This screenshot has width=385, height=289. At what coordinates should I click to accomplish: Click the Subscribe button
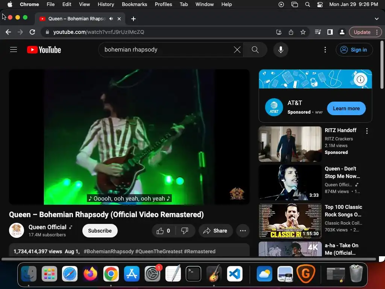100,231
